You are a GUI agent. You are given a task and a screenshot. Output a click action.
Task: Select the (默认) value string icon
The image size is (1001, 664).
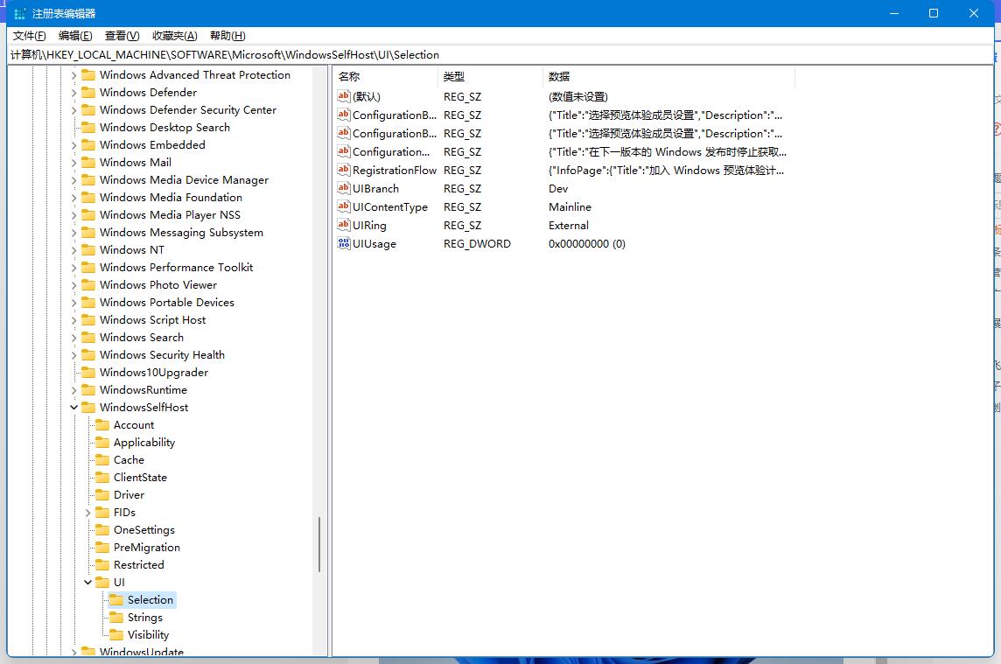click(344, 96)
